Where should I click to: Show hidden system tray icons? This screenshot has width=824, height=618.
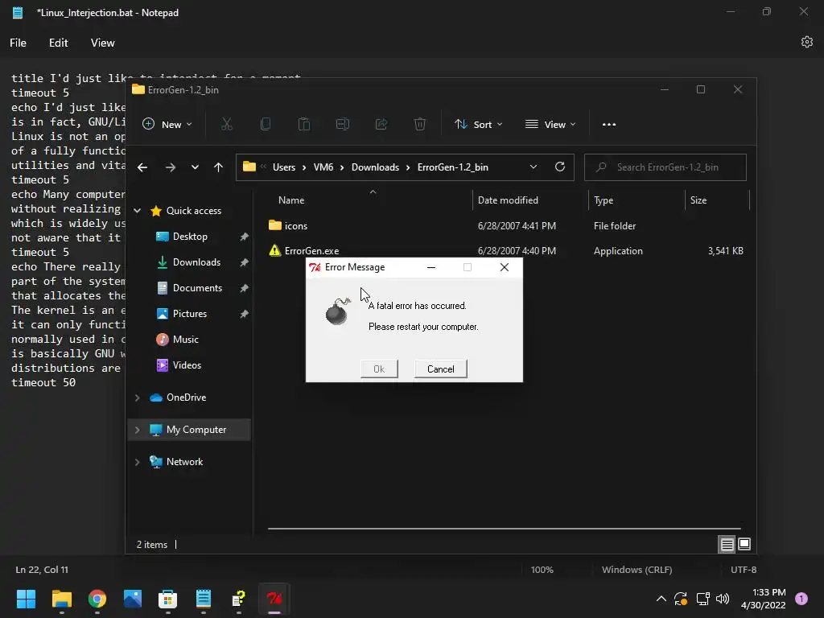661,599
